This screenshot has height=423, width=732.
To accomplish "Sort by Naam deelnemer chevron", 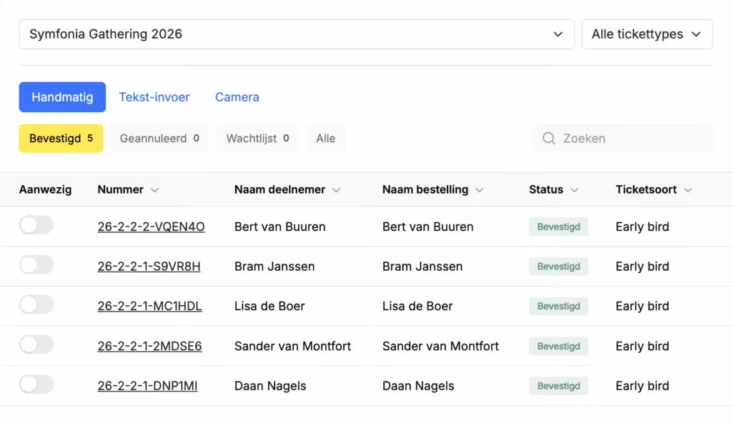I will (x=336, y=190).
